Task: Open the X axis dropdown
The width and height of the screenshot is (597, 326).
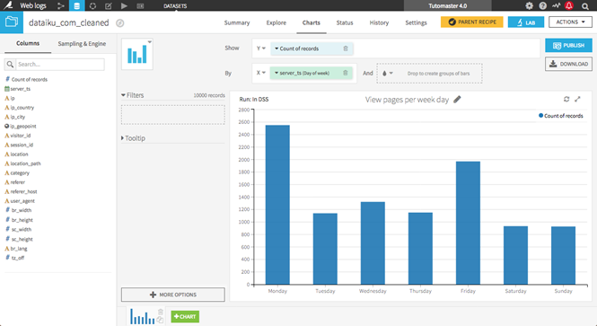Action: (x=261, y=73)
